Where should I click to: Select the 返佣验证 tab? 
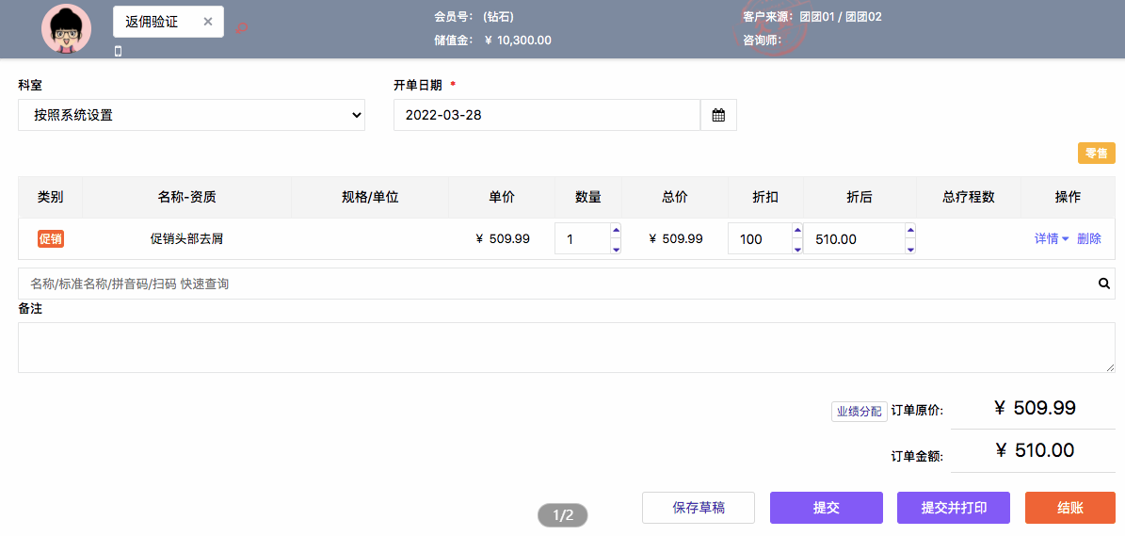coord(152,22)
